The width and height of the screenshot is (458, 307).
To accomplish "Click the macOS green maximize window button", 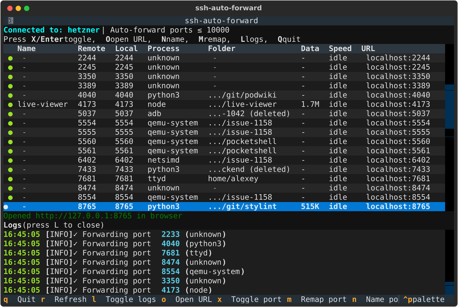I will (27, 8).
